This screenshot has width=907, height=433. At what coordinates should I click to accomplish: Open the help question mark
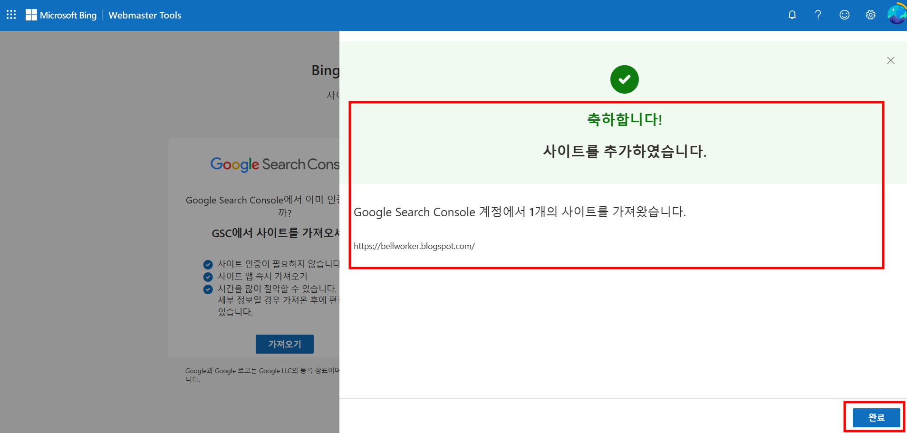[x=818, y=15]
